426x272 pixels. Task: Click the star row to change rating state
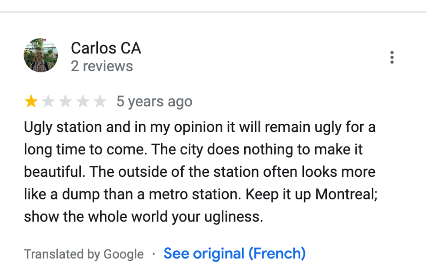[67, 101]
